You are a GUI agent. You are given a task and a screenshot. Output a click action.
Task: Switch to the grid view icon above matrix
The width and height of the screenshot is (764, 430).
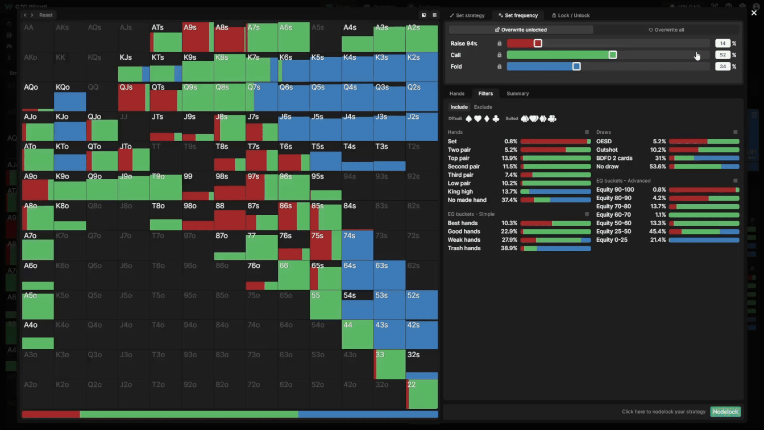pyautogui.click(x=434, y=15)
